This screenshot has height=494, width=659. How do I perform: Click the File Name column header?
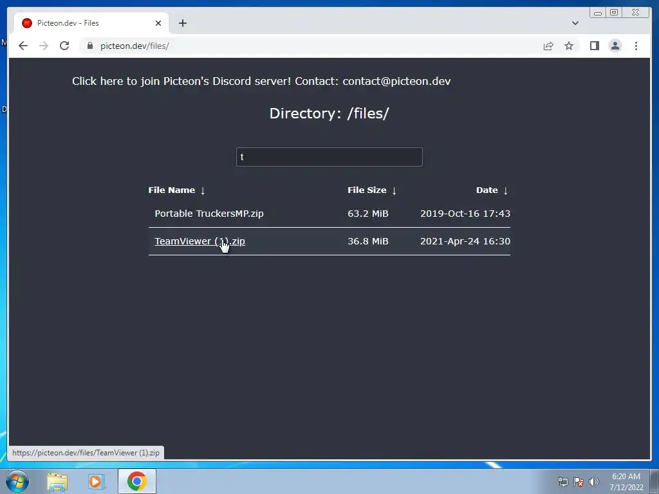(x=171, y=190)
